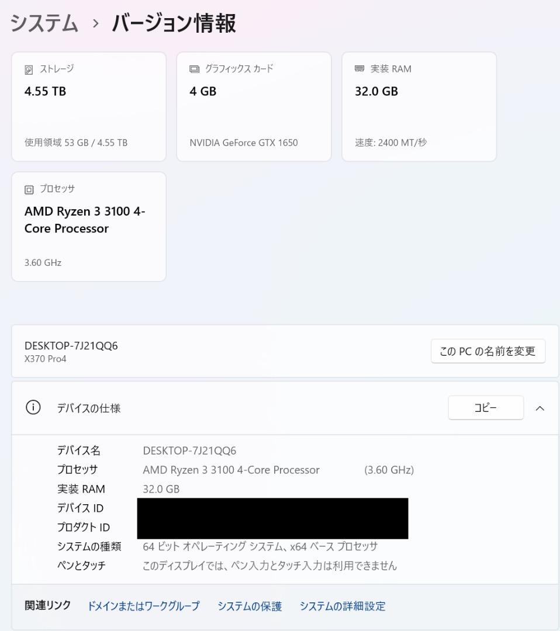This screenshot has height=631, width=560.
Task: Click the graphics card icon
Action: click(x=195, y=68)
